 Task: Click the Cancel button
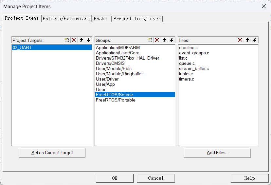coord(156,178)
